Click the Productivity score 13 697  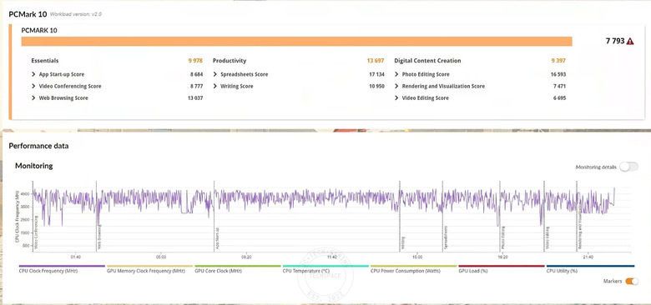click(376, 61)
